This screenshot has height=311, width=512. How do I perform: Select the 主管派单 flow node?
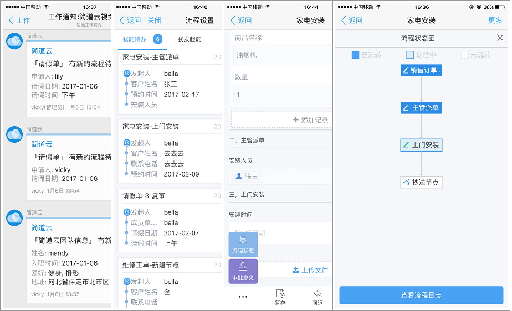(x=421, y=107)
